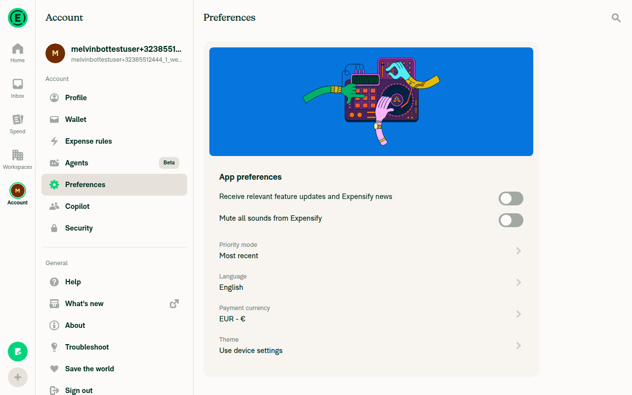The width and height of the screenshot is (632, 395).
Task: Click the 'English' language value
Action: [x=231, y=287]
